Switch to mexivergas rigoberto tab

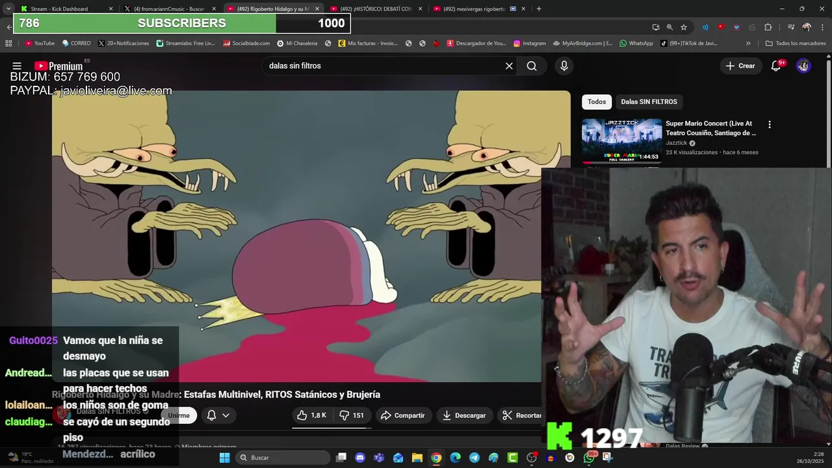pos(478,8)
